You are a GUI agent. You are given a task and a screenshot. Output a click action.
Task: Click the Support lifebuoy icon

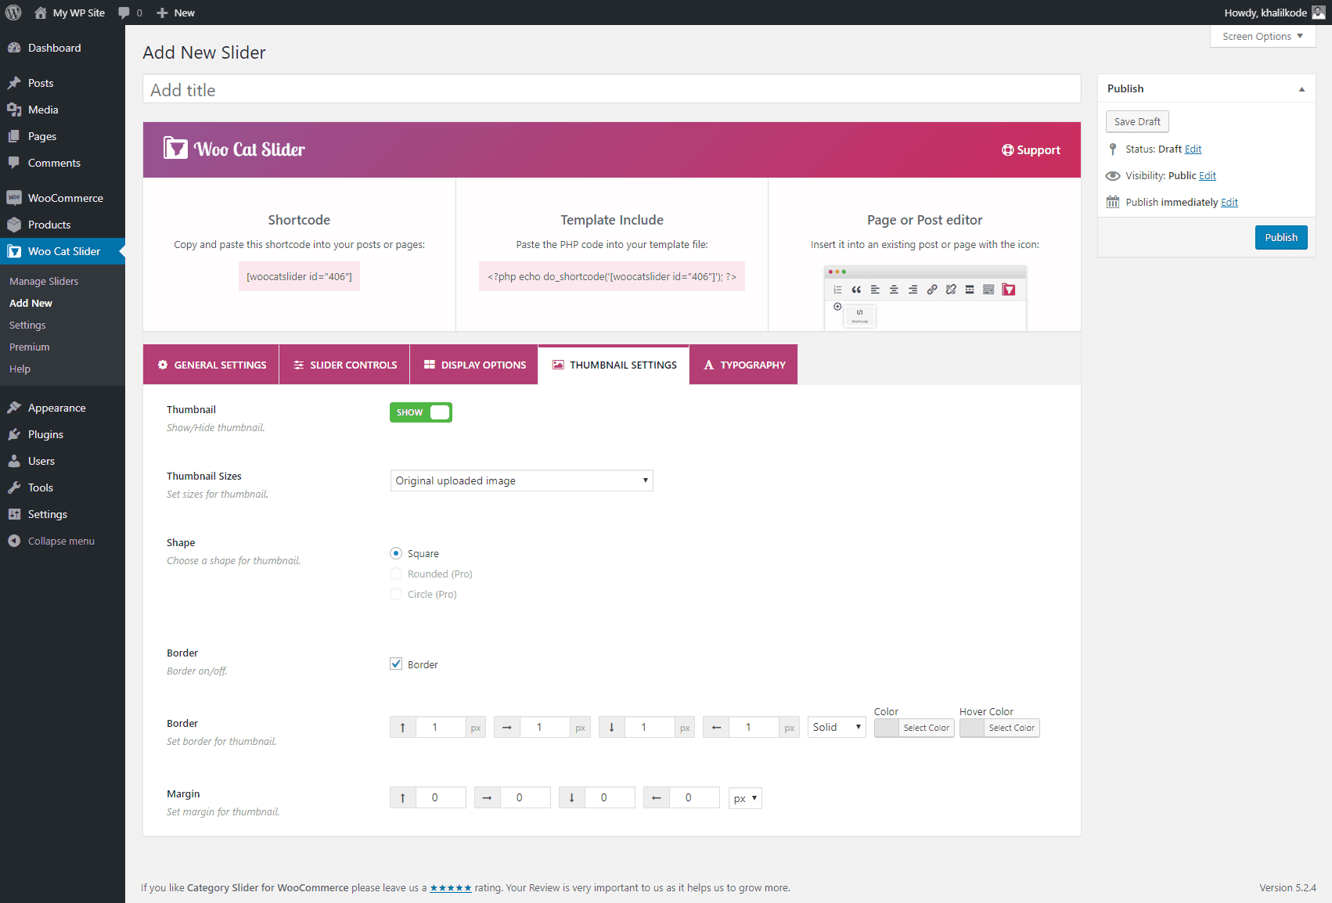(1007, 150)
